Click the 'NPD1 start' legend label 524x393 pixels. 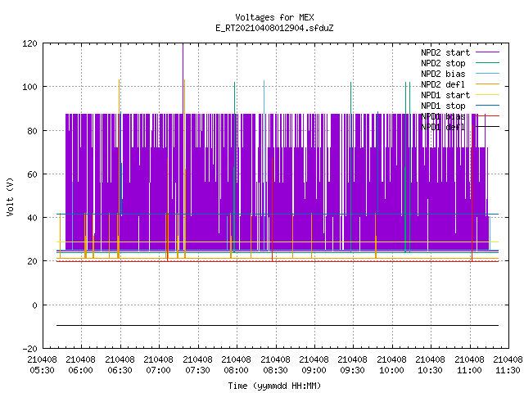(445, 95)
